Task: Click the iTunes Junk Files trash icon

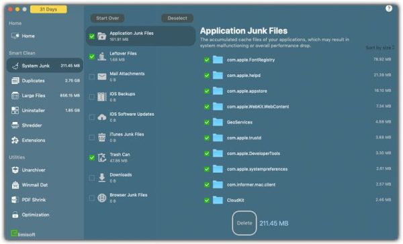Action: point(102,137)
